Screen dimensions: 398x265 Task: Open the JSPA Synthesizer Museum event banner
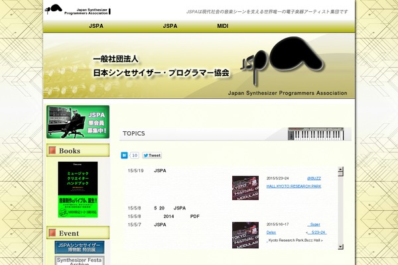pos(80,247)
